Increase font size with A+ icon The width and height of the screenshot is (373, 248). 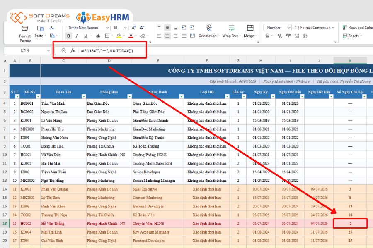pos(134,28)
